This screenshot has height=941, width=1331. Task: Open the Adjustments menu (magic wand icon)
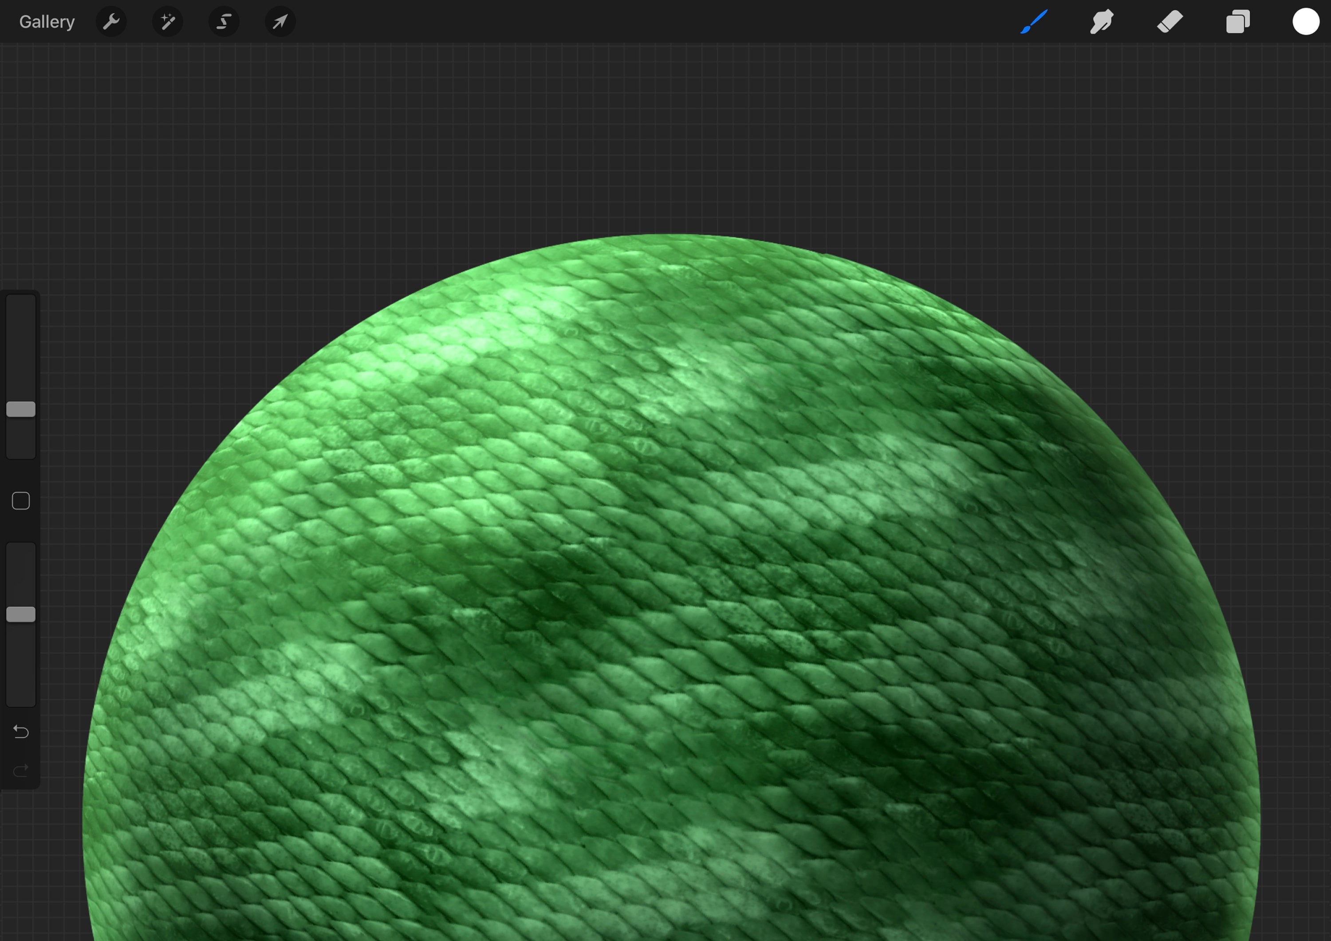point(168,21)
